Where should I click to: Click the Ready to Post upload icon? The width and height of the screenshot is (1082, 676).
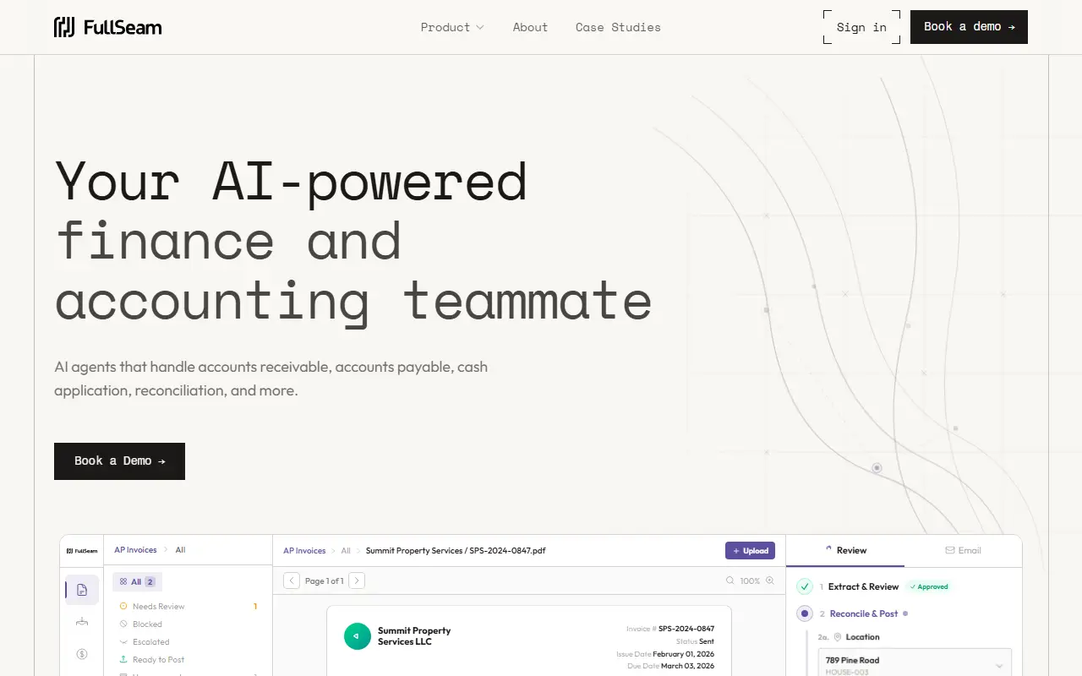coord(123,659)
